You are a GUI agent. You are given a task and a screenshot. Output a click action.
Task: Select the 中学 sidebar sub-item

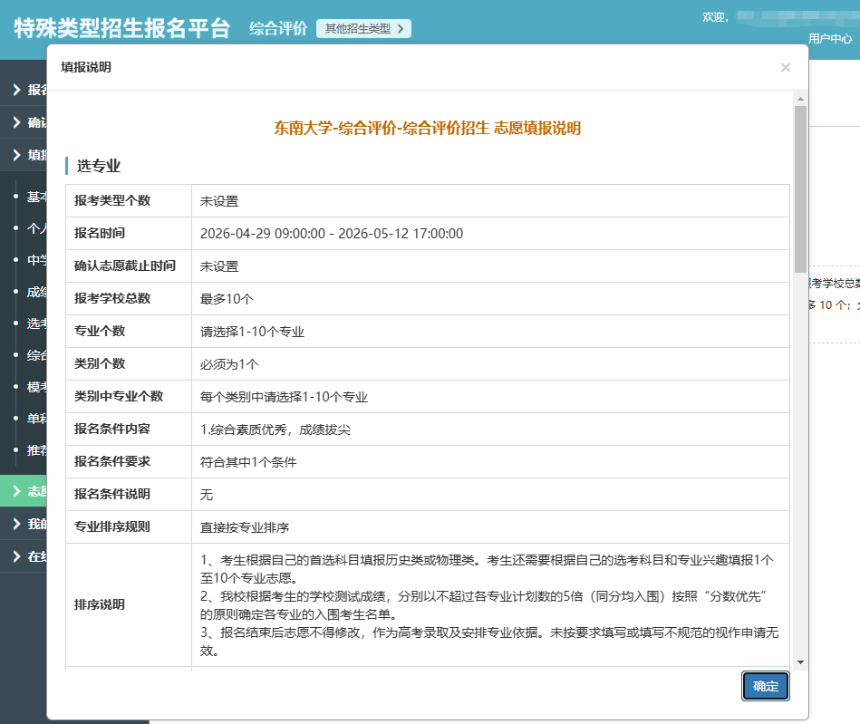point(37,260)
